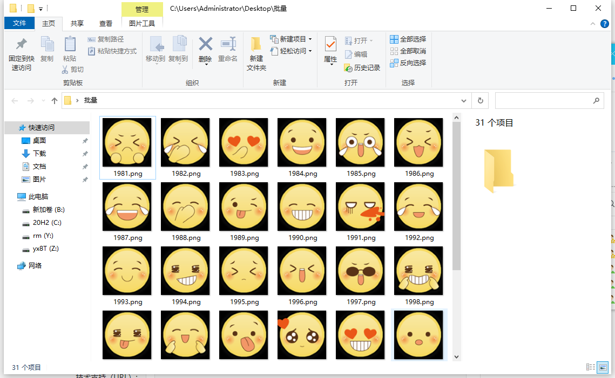
Task: Click the Copy icon in ribbon
Action: (x=47, y=45)
